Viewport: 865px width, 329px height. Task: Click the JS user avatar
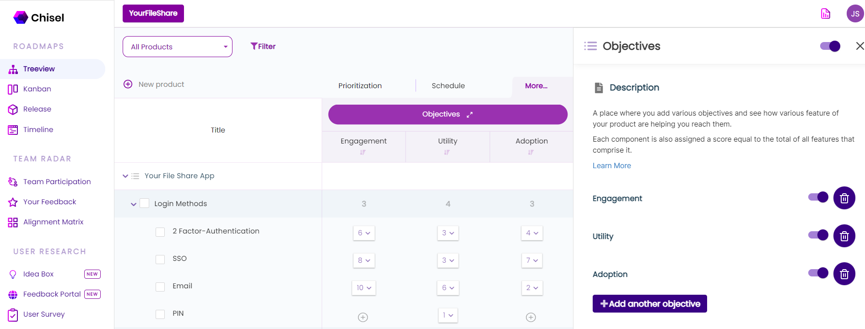[854, 14]
